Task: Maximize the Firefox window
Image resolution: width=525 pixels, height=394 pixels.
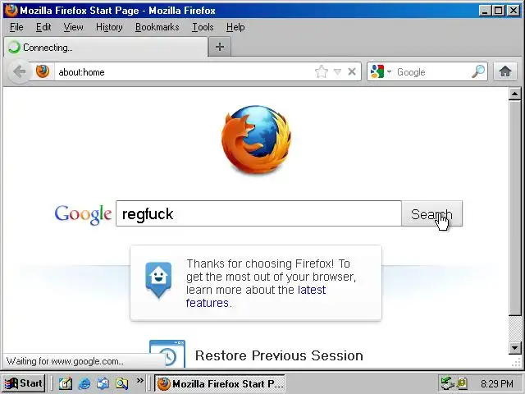Action: tap(498, 11)
